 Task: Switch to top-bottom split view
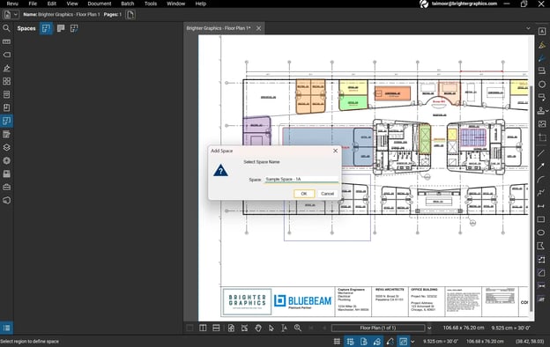pos(216,329)
